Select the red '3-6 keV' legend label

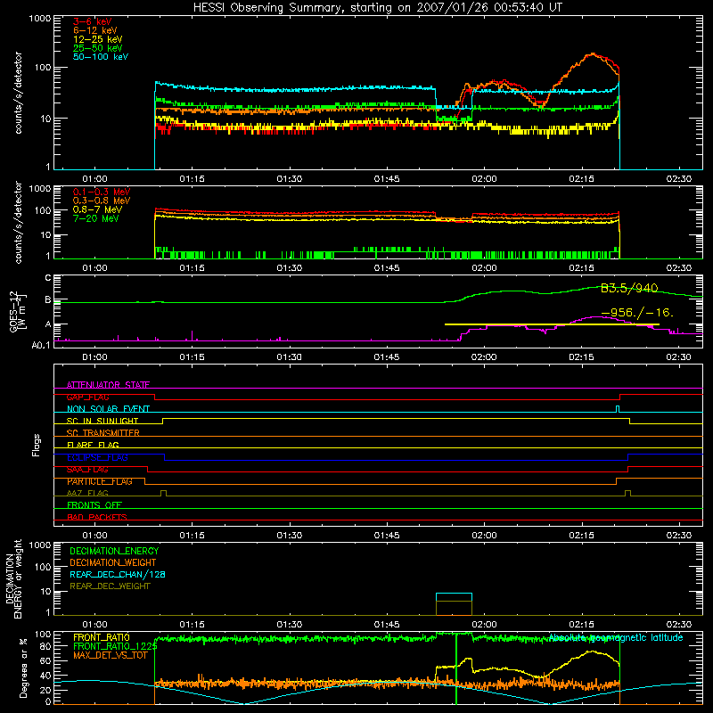tap(92, 21)
